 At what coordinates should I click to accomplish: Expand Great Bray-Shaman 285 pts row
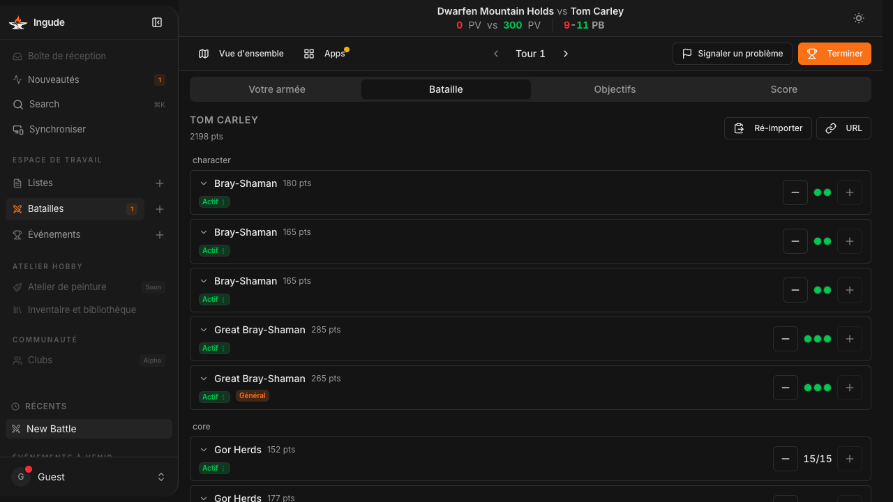coord(204,330)
